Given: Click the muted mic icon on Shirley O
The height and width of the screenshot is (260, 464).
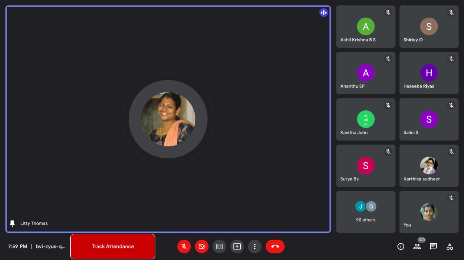Looking at the screenshot, I should 451,13.
